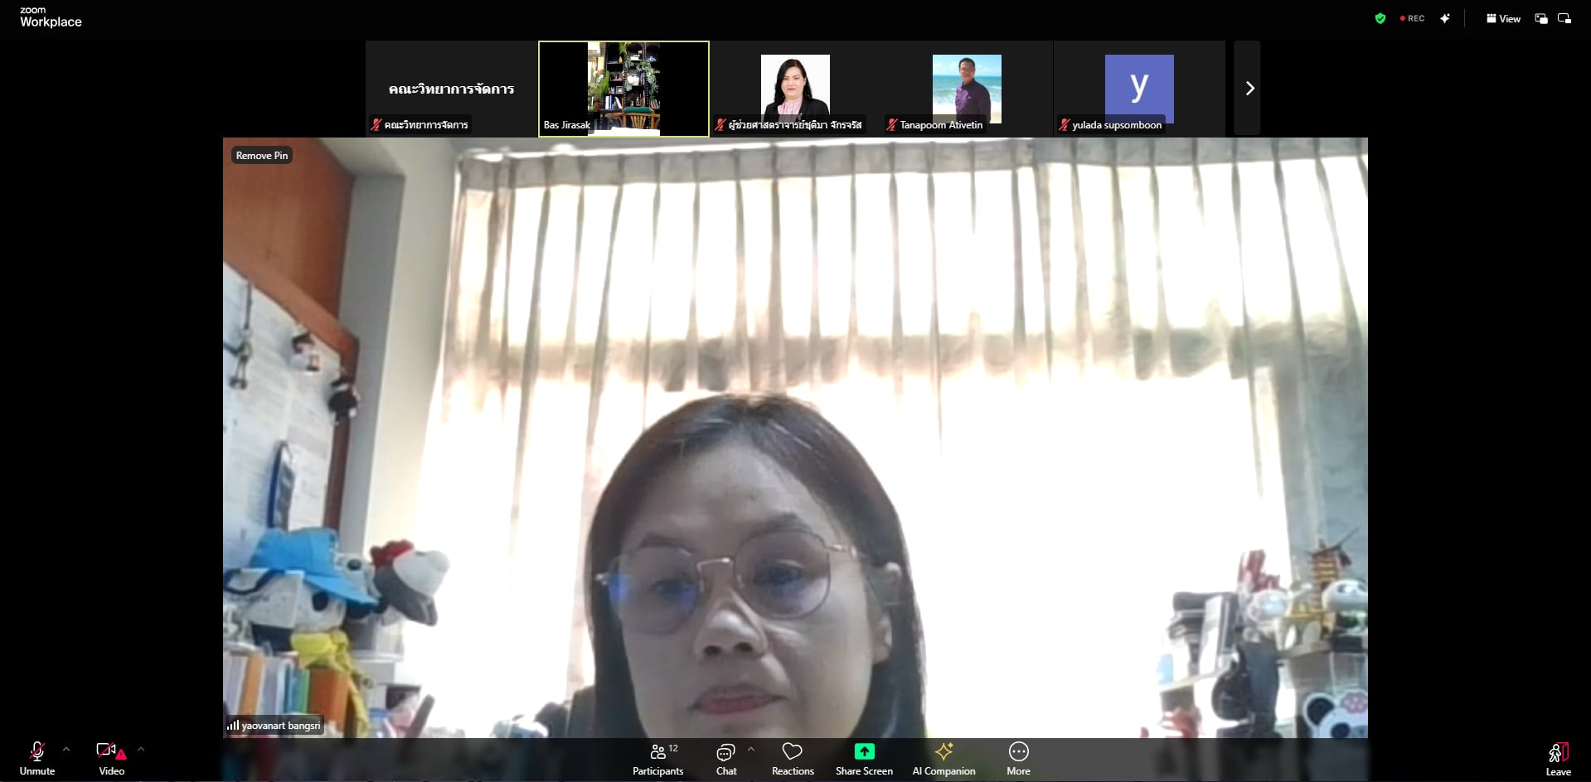This screenshot has height=782, width=1591.
Task: Show next participants in the gallery strip
Action: tap(1249, 89)
